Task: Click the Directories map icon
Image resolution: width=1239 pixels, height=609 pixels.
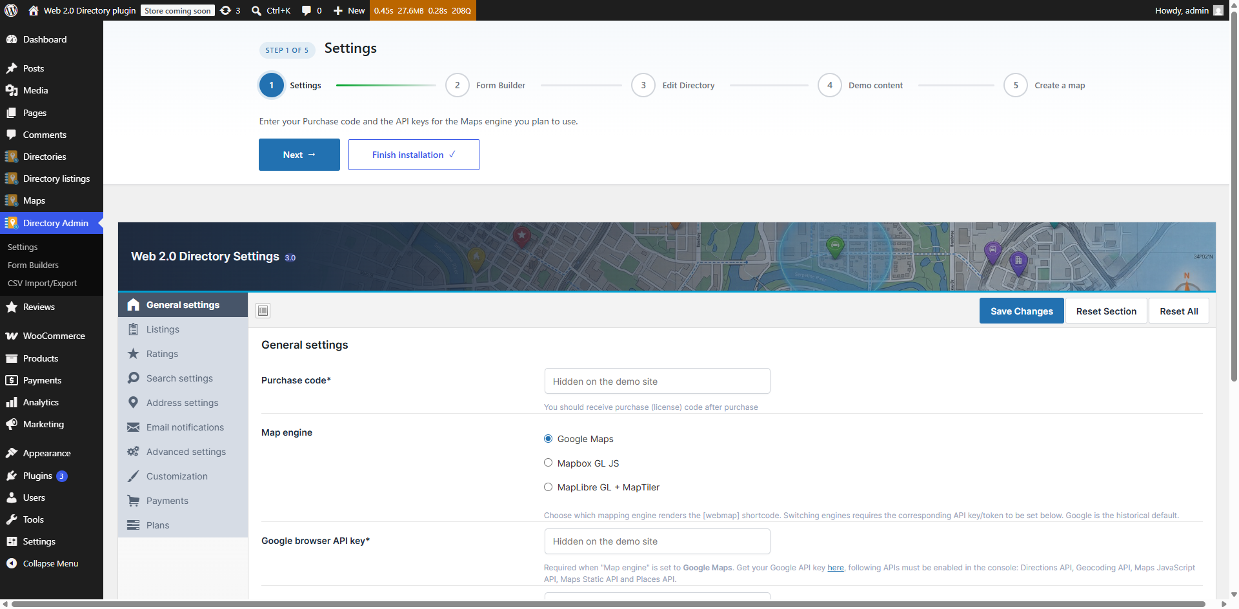Action: [x=12, y=157]
